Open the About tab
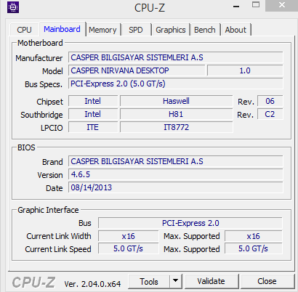 point(235,30)
